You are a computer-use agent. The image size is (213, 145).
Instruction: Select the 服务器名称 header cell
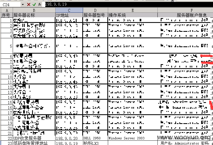coord(34,15)
